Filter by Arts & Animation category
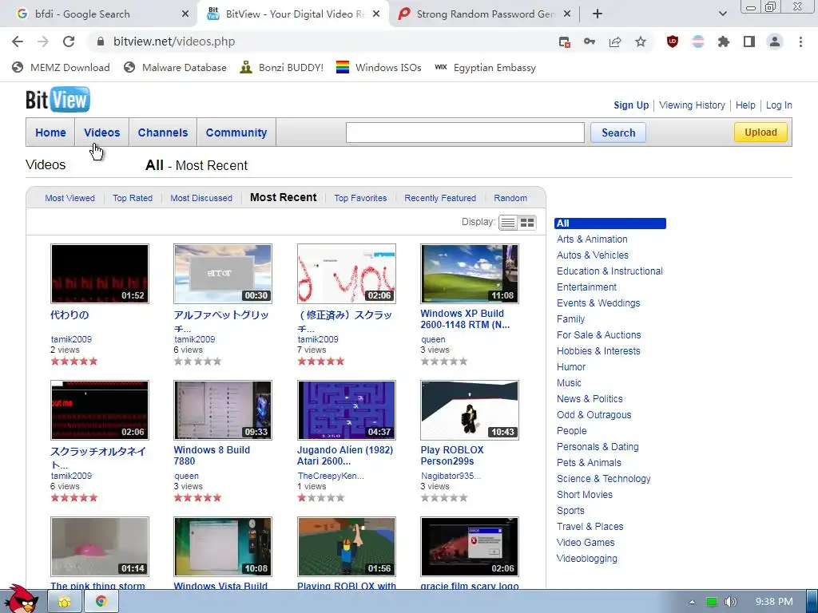Screen dimensions: 818x613 pos(592,239)
